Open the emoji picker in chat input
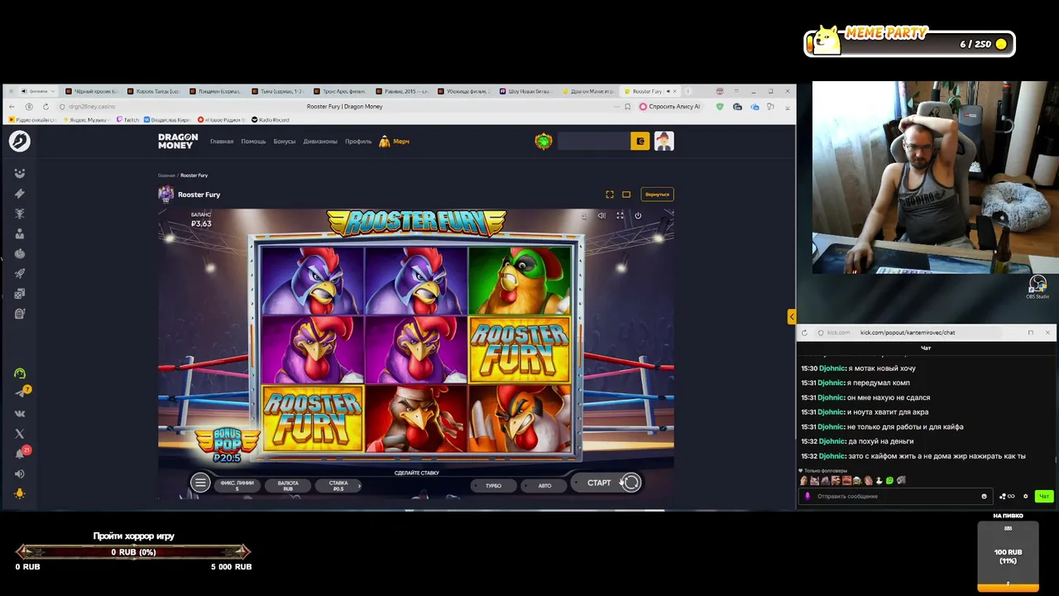Screen dimensions: 1059x596 pos(984,497)
